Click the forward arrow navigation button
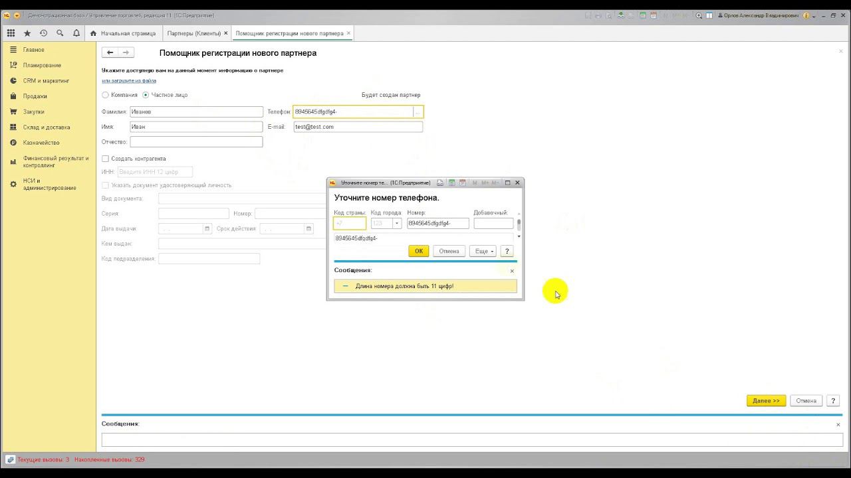 coord(126,52)
